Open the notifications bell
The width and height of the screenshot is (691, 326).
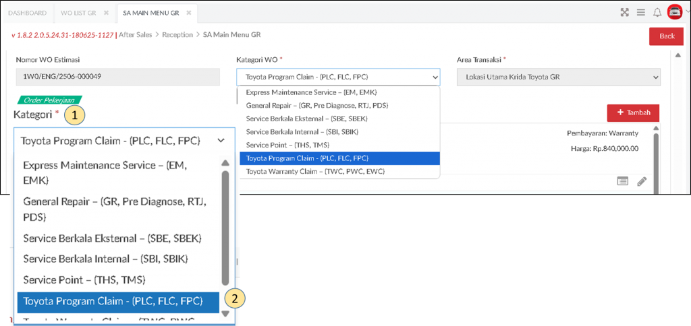tap(657, 12)
